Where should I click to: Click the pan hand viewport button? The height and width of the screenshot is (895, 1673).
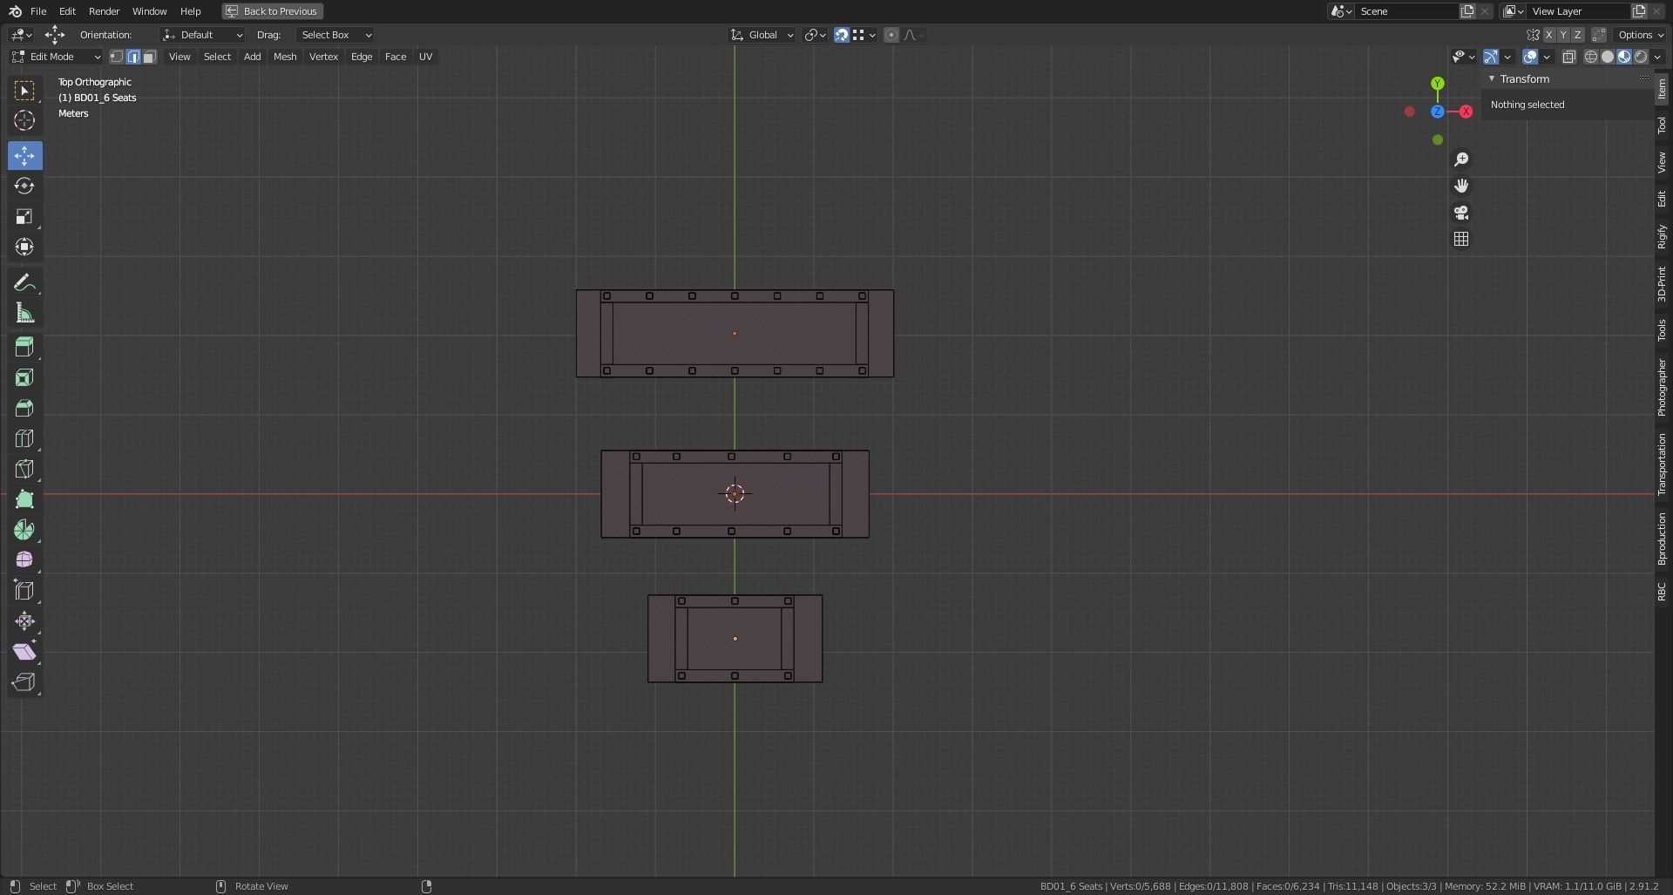click(x=1461, y=186)
